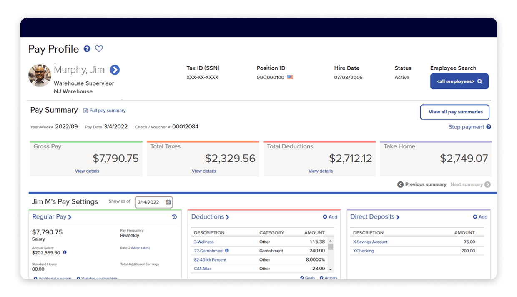The image size is (517, 297).
Task: Click the history icon in Regular Pay panel
Action: 174,217
